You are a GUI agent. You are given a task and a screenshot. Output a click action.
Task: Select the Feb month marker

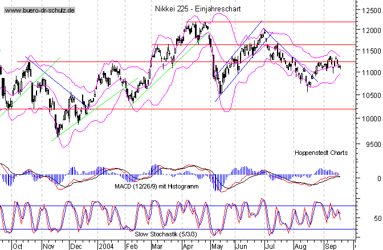(x=132, y=246)
